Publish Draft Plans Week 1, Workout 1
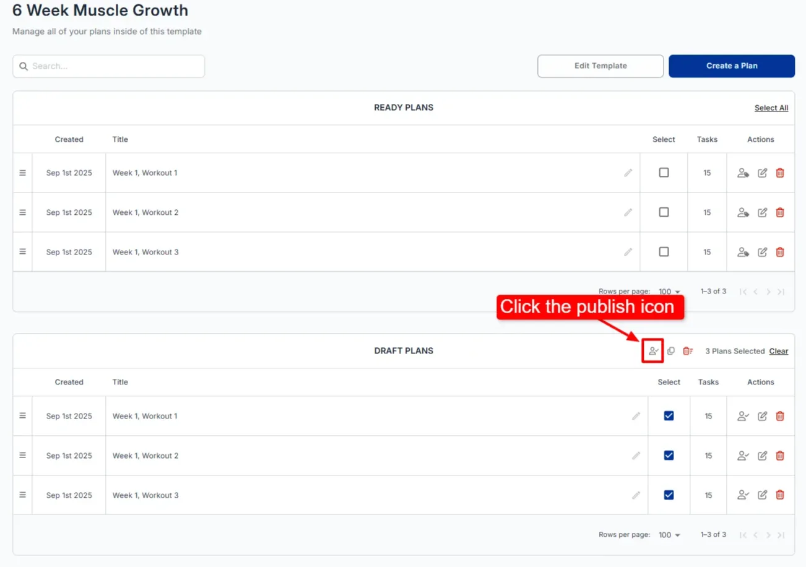The height and width of the screenshot is (567, 806). pyautogui.click(x=743, y=416)
